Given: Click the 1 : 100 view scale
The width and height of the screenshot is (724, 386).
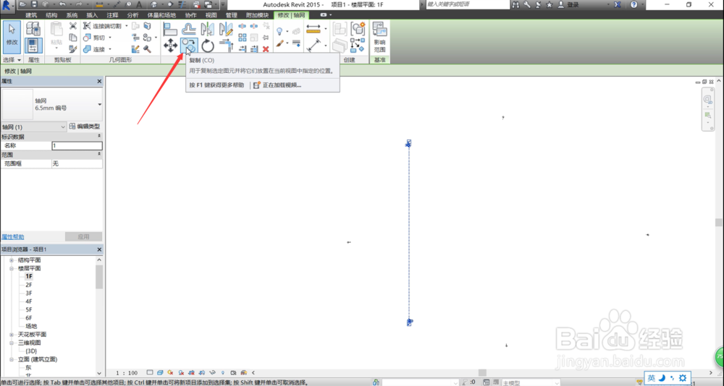Looking at the screenshot, I should (x=127, y=372).
